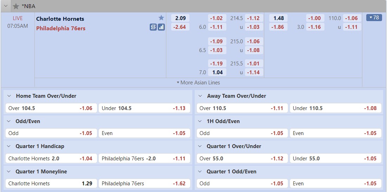Screen dimensions: 387x192
Task: Collapse Quarter 1 Handicap chevron
Action: [x=9, y=146]
